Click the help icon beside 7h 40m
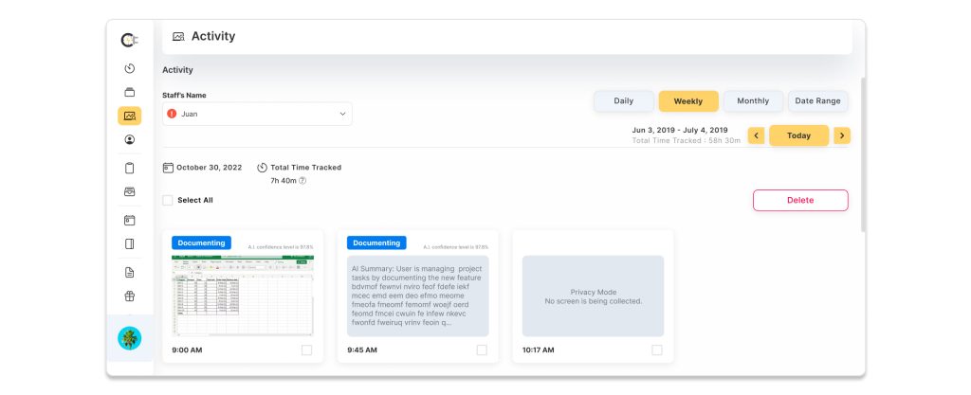 click(302, 180)
